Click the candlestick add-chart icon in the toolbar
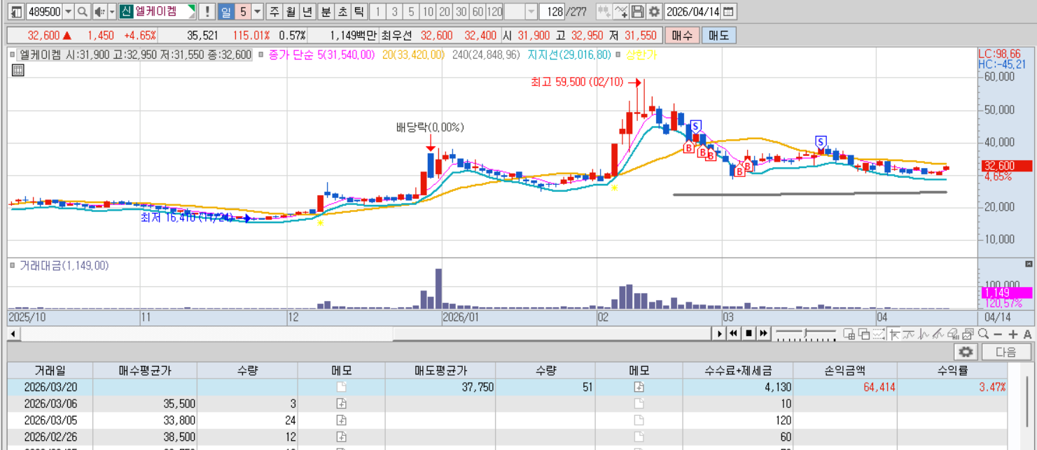 click(603, 11)
